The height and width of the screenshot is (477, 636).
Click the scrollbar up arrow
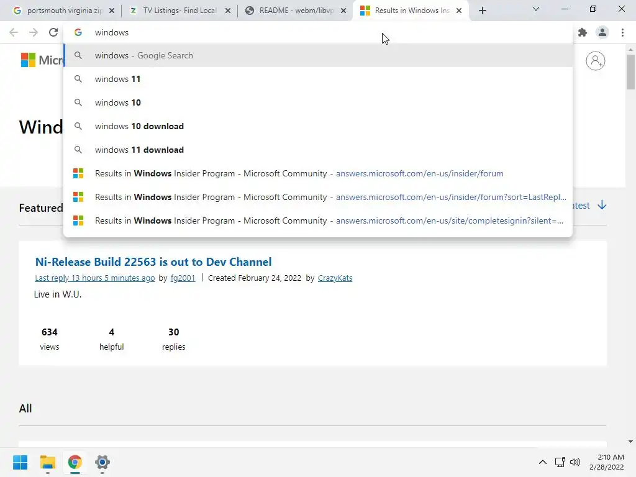click(630, 50)
